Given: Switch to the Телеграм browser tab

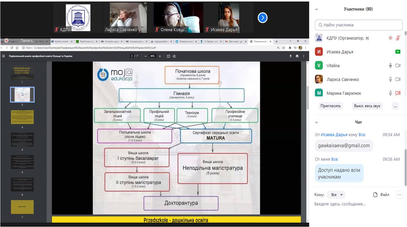Looking at the screenshot, I should click(186, 41).
